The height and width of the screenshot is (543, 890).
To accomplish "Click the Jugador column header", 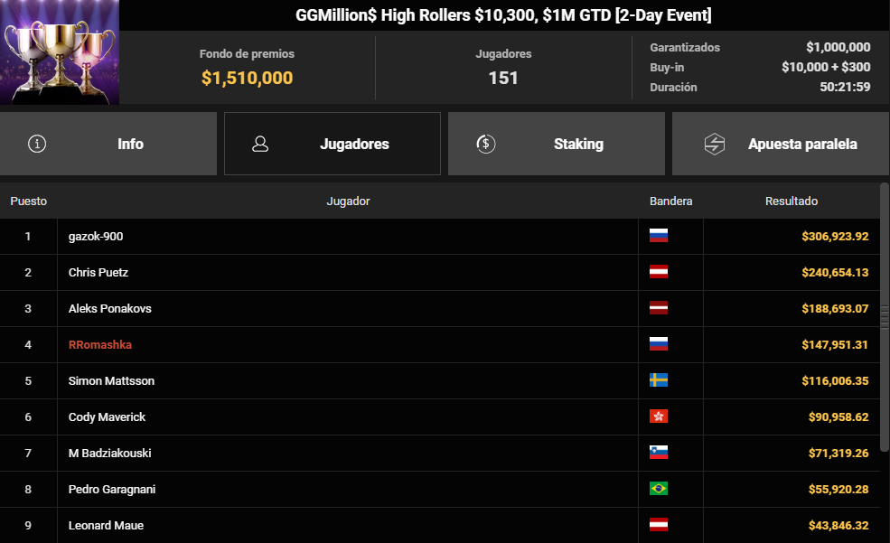I will [348, 201].
